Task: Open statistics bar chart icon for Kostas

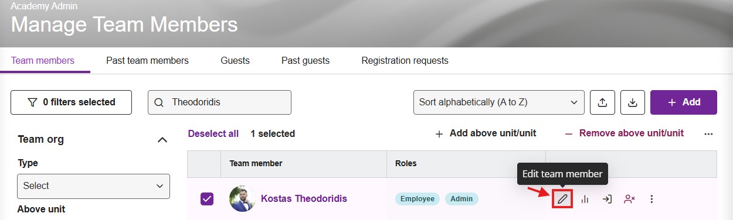Action: point(585,199)
